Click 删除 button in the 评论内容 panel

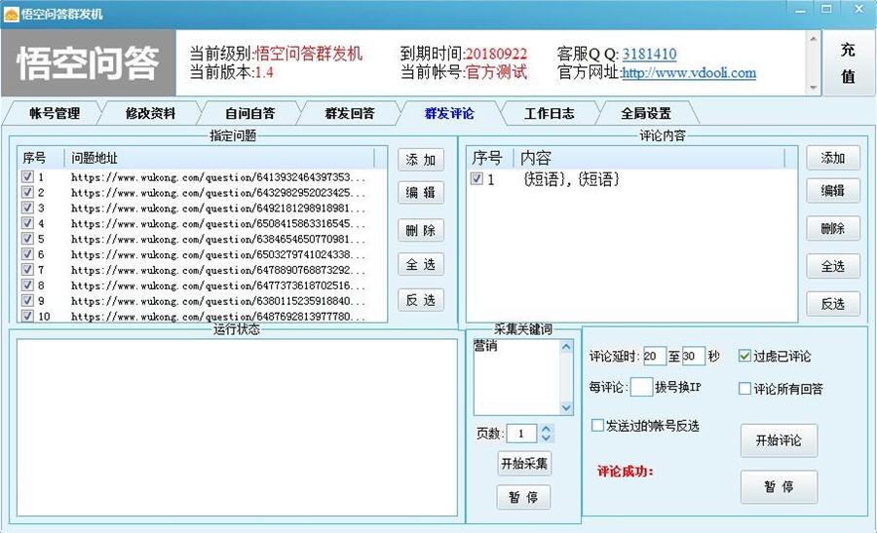pyautogui.click(x=833, y=229)
